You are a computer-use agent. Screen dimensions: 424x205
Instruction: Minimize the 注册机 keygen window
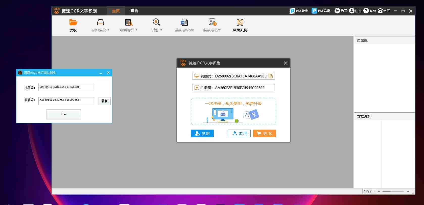pyautogui.click(x=101, y=73)
